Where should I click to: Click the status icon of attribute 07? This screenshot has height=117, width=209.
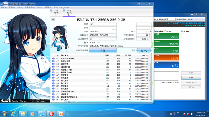(x=53, y=61)
